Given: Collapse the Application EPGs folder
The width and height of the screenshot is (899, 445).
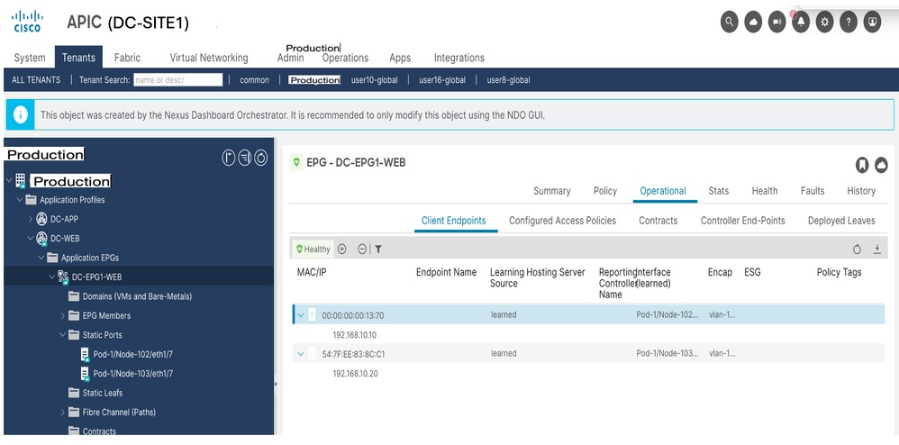Looking at the screenshot, I should tap(41, 258).
